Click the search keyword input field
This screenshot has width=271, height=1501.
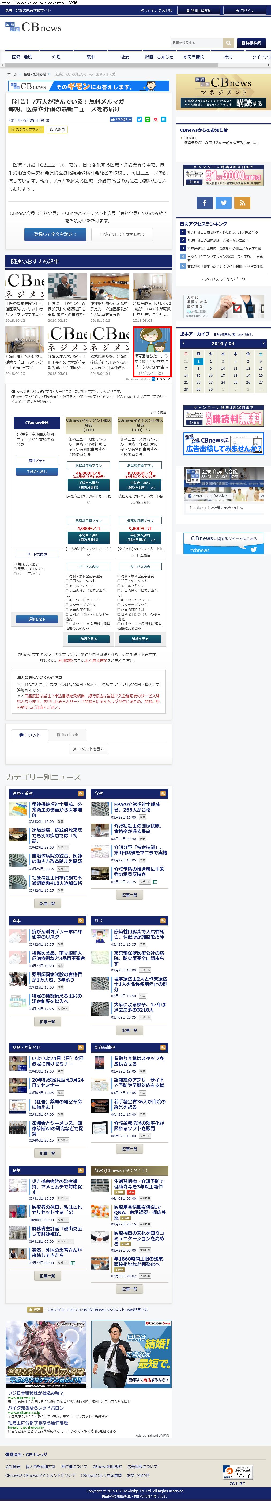(x=197, y=43)
